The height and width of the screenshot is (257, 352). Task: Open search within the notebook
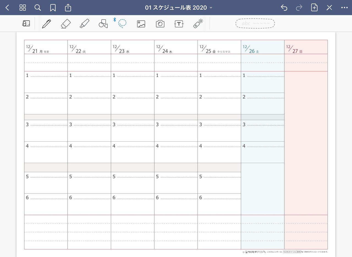[x=38, y=7]
